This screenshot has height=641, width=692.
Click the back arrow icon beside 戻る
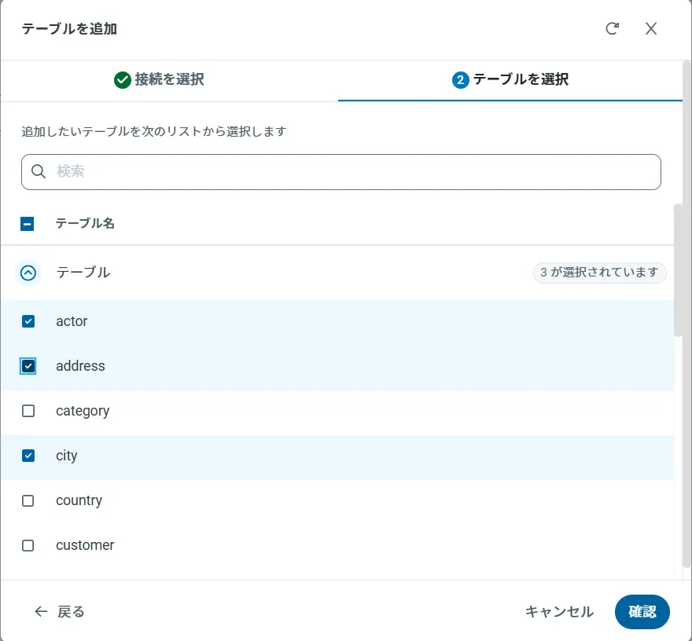(41, 611)
